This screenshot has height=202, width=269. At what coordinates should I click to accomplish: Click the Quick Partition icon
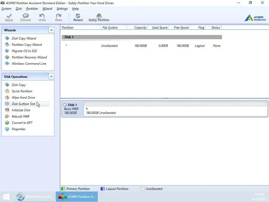(7, 91)
